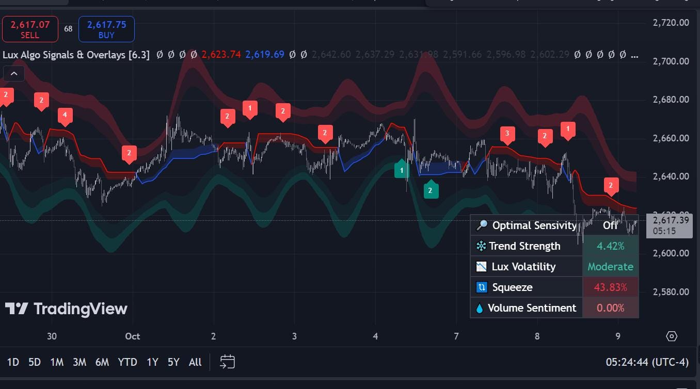This screenshot has height=389, width=700.
Task: Switch to the 1D timeframe tab
Action: tap(12, 362)
